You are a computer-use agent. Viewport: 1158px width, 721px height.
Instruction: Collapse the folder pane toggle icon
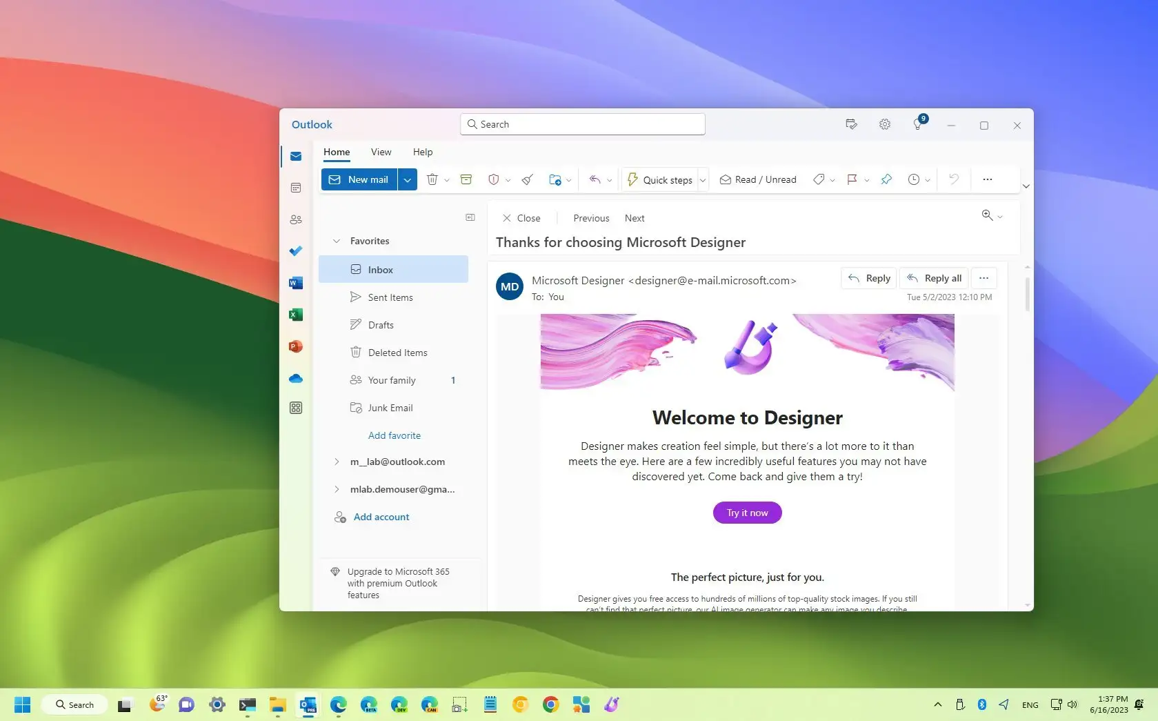[470, 217]
